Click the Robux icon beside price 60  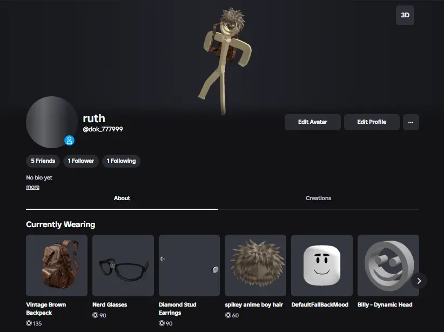pyautogui.click(x=228, y=315)
